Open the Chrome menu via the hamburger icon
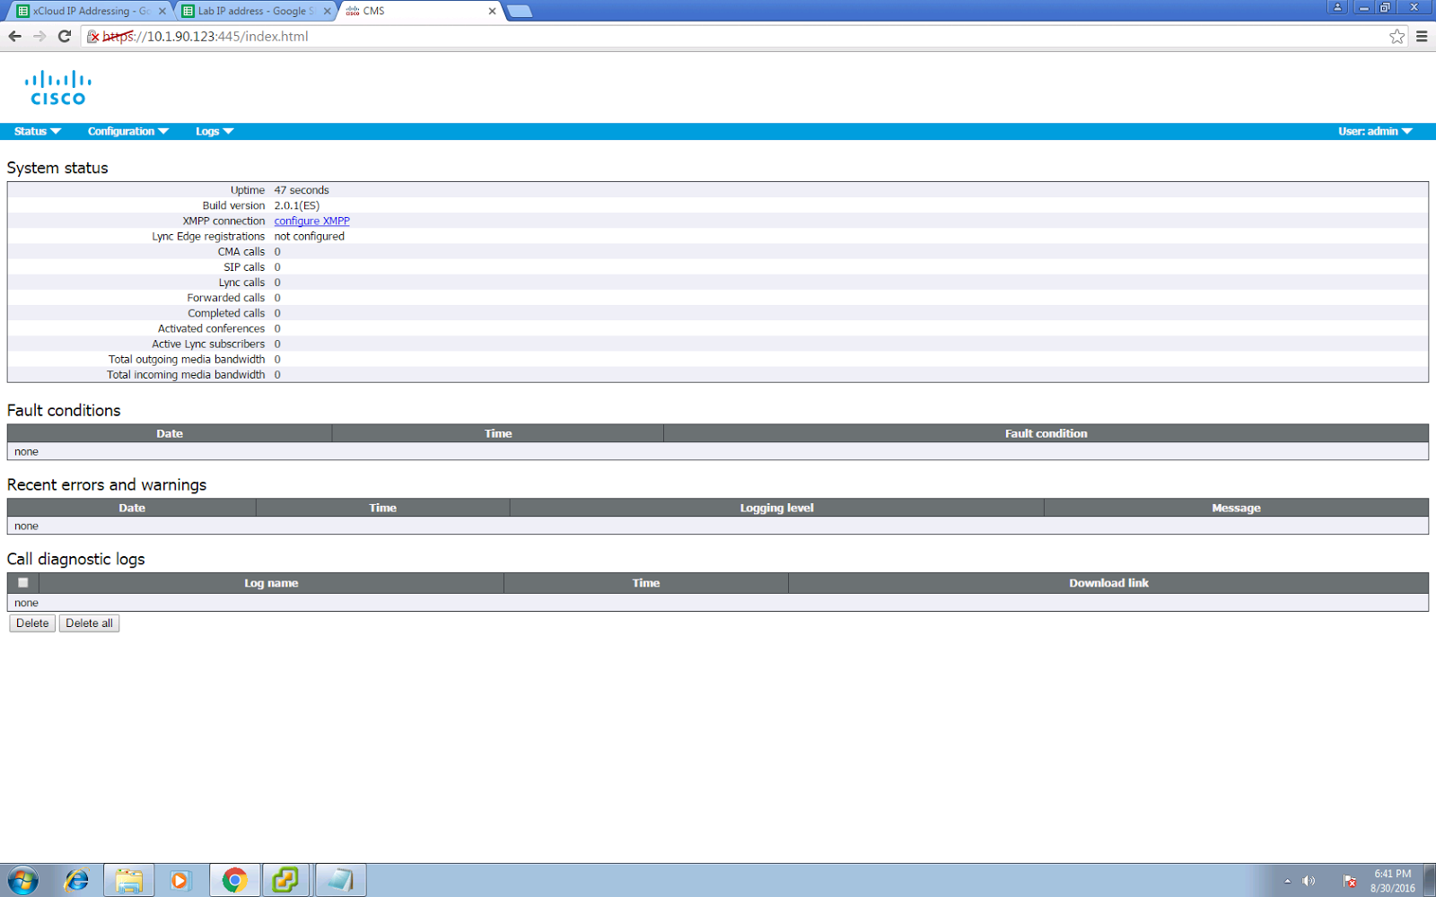 (1422, 37)
